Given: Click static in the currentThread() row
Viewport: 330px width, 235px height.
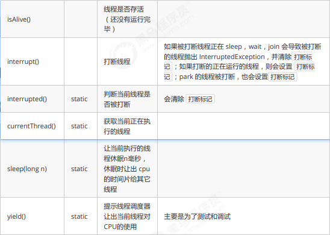Looking at the screenshot, I should click(x=79, y=126).
